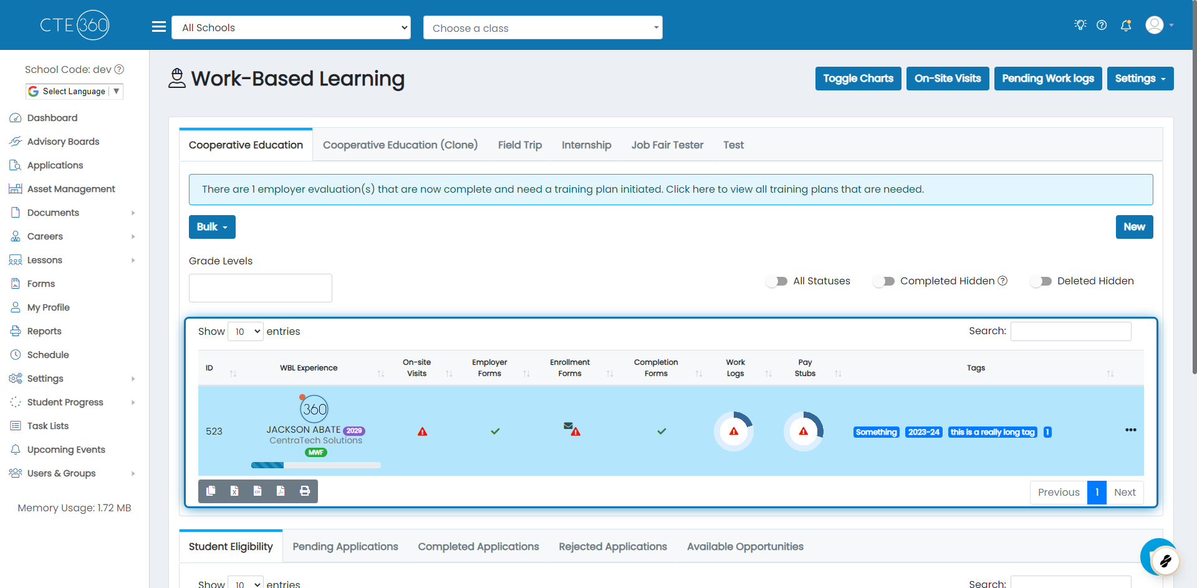Click the Jackson Abate 360 avatar
1197x588 pixels.
(x=314, y=408)
